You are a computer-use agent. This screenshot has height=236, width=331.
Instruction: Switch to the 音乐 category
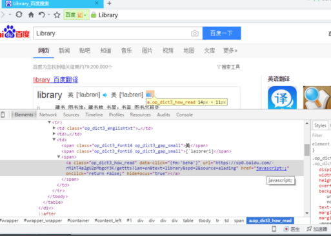(x=126, y=51)
